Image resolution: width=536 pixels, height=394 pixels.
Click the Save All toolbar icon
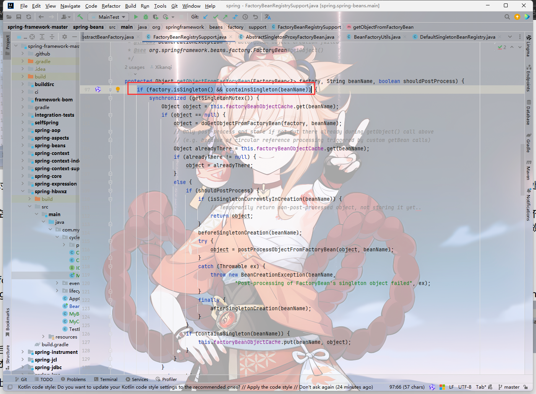pos(19,17)
